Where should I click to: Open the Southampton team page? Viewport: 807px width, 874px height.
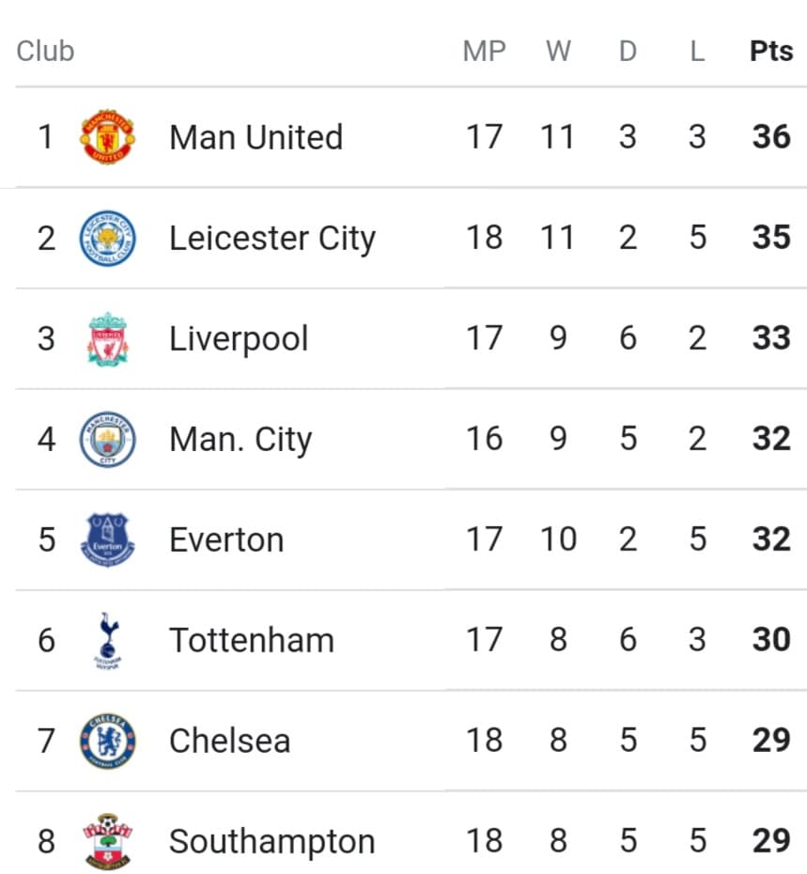coord(272,842)
